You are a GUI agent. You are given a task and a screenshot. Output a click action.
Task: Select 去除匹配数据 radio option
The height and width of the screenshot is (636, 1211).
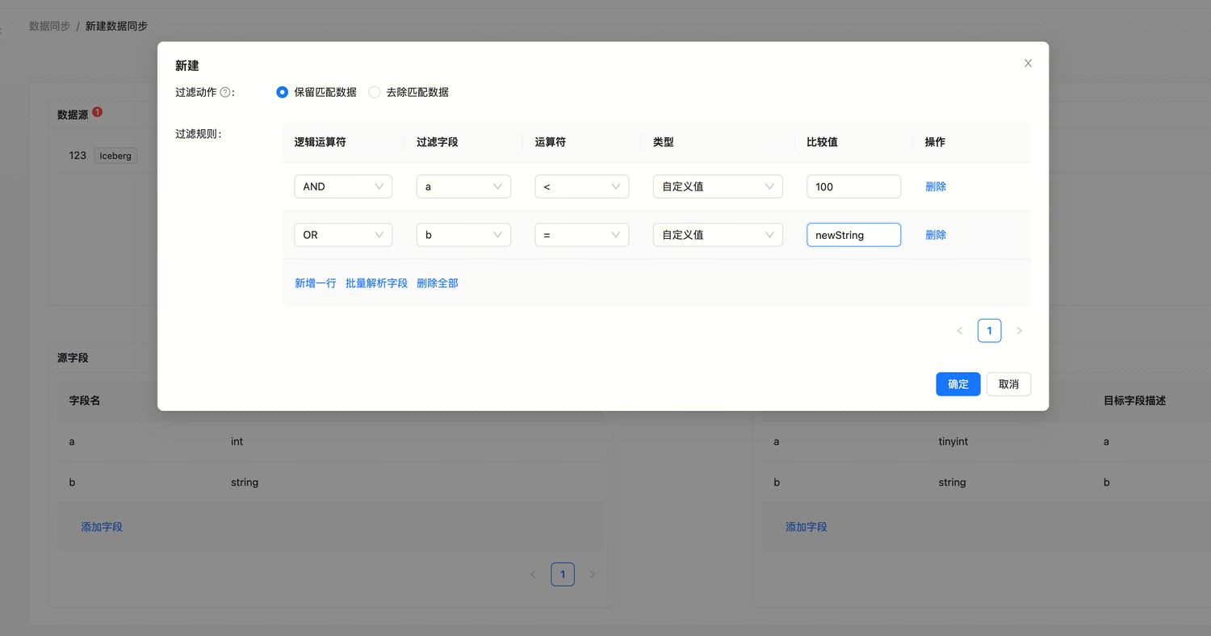coord(375,93)
